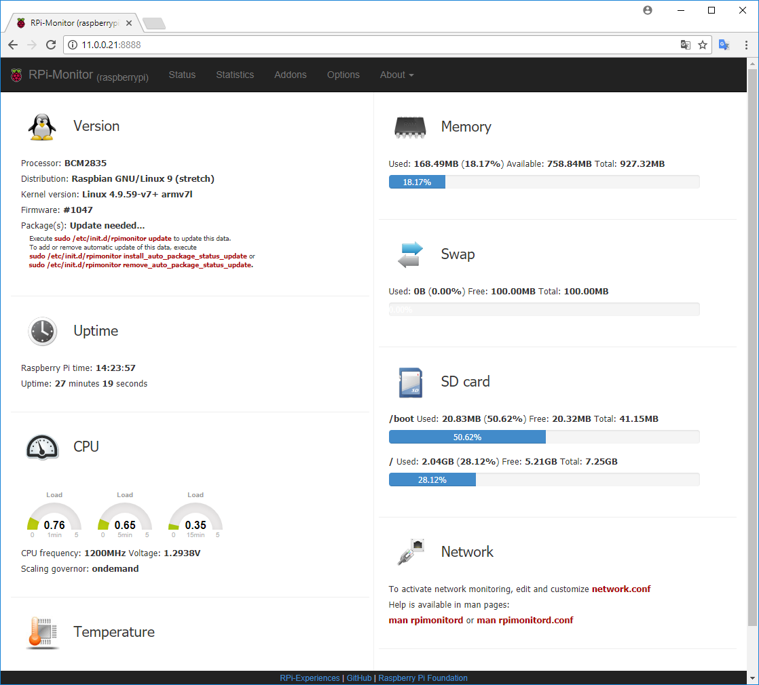
Task: Open the RPi-Experiences footer link
Action: coord(310,678)
